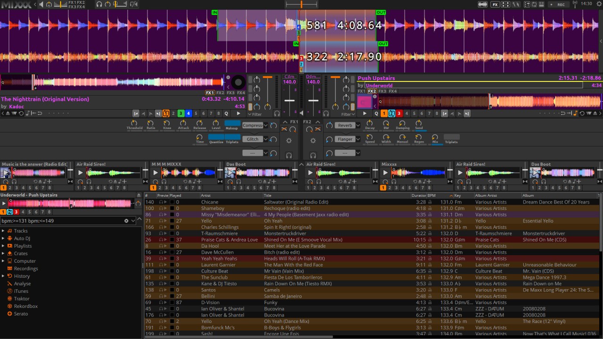Toggle the microphone controls toolbar icon

point(515,4)
